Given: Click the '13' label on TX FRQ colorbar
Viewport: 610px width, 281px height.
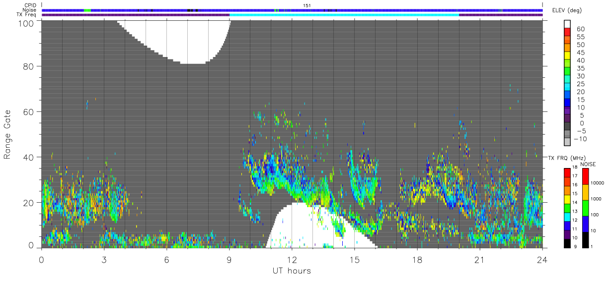Looking at the screenshot, I should tap(575, 212).
